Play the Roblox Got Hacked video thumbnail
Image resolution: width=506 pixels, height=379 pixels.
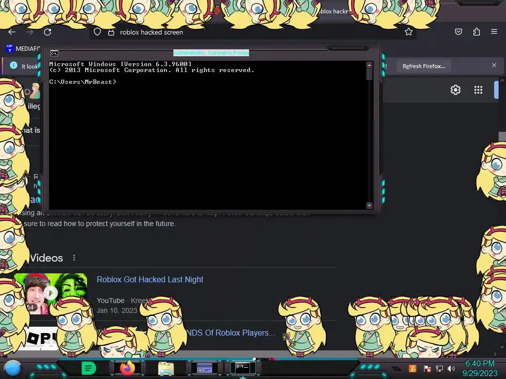click(50, 294)
